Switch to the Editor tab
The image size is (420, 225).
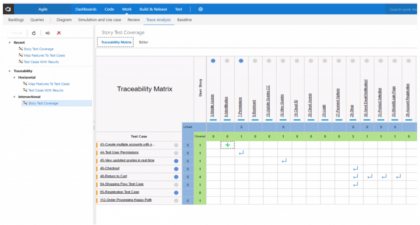tap(144, 42)
